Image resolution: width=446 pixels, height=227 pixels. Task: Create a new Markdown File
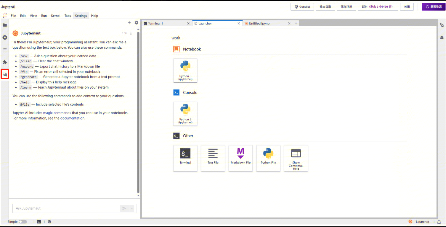pyautogui.click(x=241, y=158)
